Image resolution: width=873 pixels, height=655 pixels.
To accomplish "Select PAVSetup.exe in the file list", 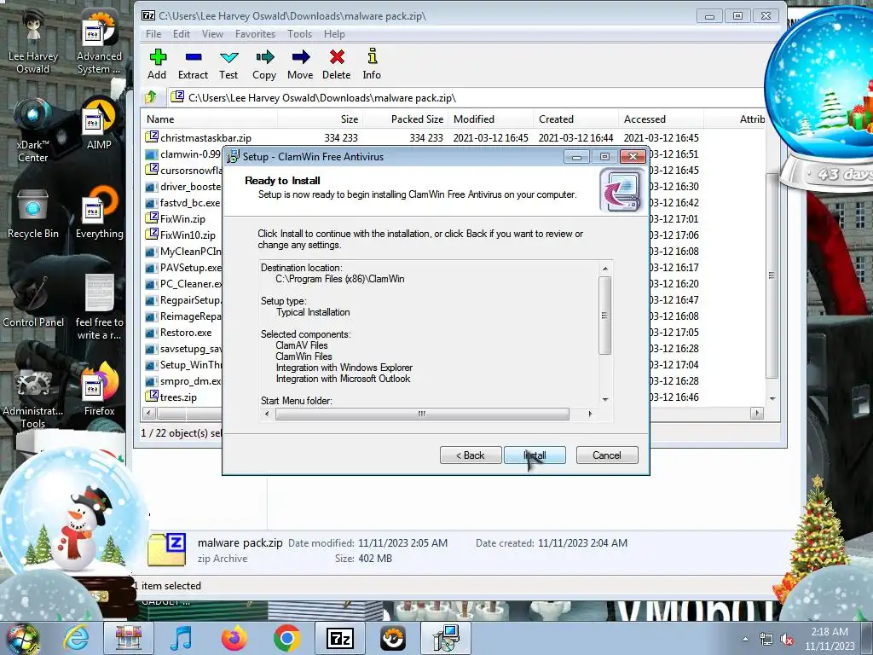I will point(182,267).
